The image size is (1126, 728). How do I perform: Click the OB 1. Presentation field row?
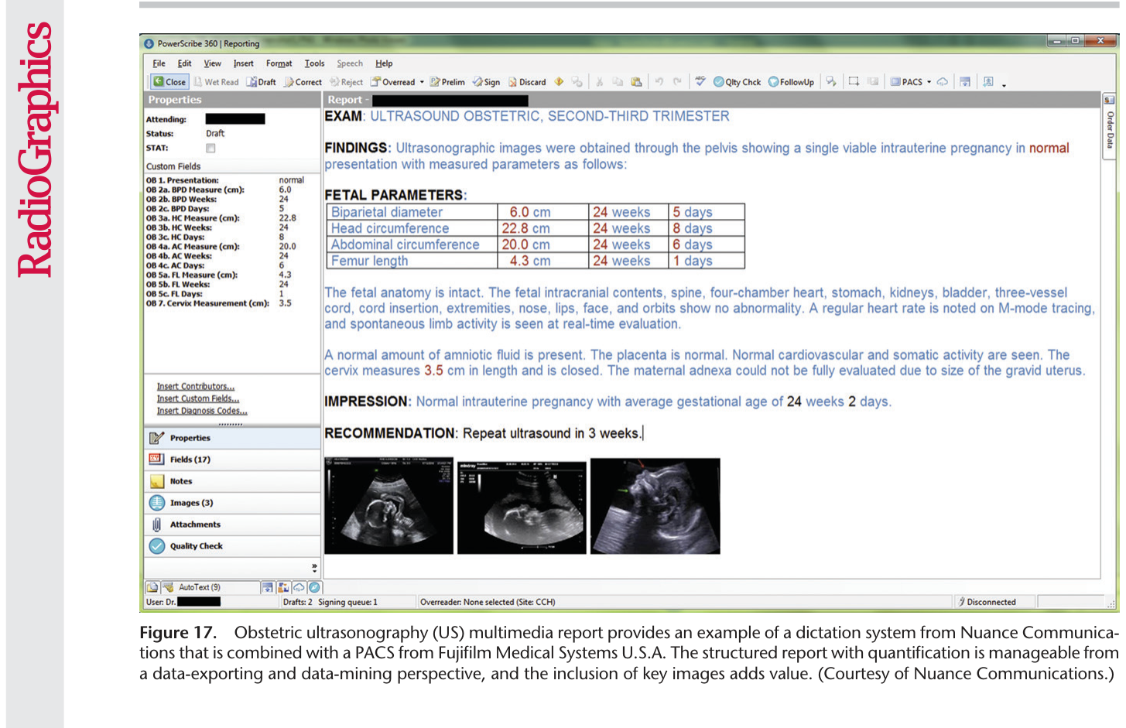(x=232, y=180)
